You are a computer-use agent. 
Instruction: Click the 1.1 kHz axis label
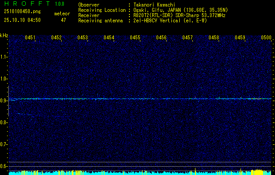pos(4,57)
